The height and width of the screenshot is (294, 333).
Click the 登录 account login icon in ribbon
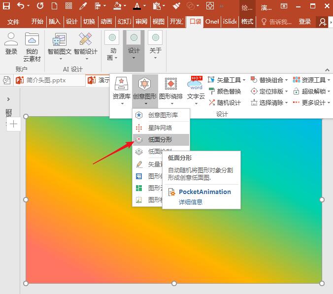click(x=11, y=45)
